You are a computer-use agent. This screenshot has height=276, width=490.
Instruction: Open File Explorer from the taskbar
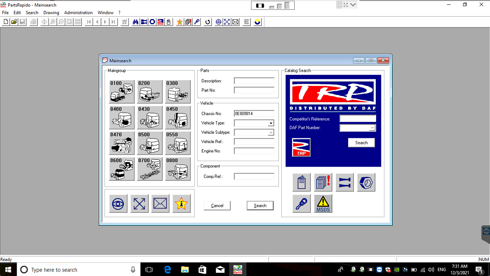(185, 270)
